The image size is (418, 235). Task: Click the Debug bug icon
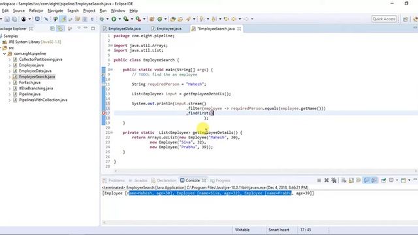pyautogui.click(x=102, y=19)
